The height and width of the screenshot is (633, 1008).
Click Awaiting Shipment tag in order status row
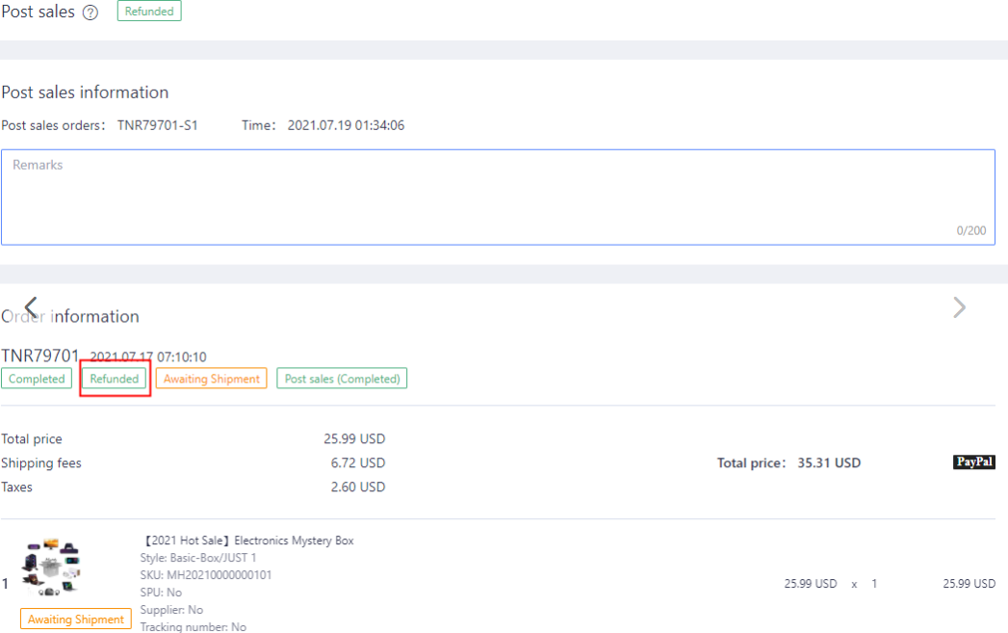click(211, 379)
